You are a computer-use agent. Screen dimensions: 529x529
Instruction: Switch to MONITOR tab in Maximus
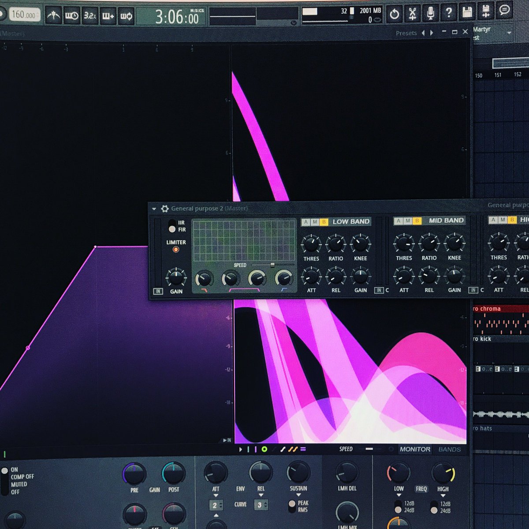point(415,449)
